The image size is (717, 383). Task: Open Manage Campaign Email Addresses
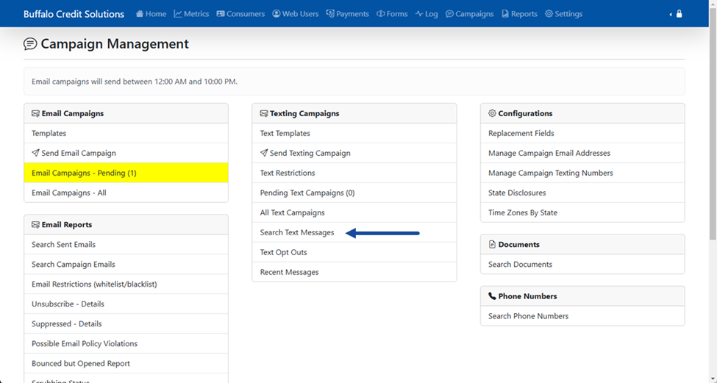[x=582, y=153]
